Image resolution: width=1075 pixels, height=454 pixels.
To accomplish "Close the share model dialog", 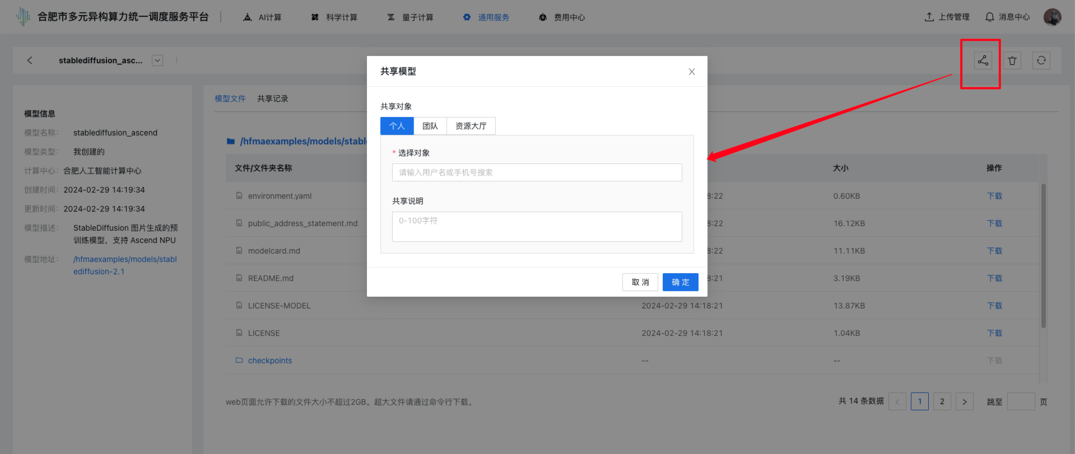I will tap(691, 72).
